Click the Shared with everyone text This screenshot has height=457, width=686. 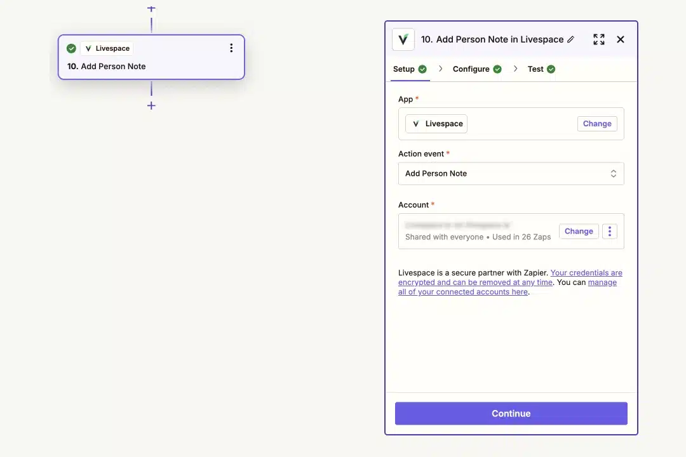tap(444, 237)
